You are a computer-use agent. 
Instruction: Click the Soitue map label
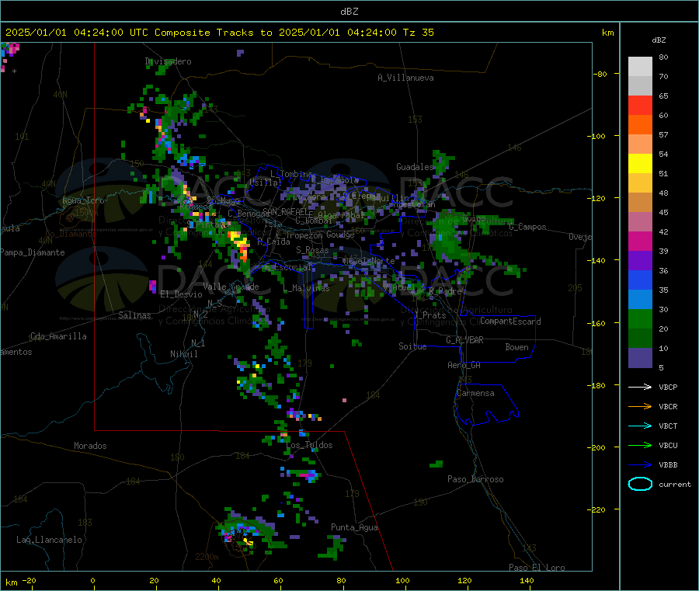412,346
